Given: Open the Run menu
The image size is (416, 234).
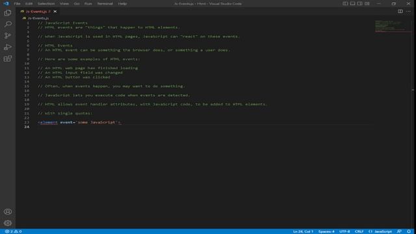Looking at the screenshot, I should point(88,4).
